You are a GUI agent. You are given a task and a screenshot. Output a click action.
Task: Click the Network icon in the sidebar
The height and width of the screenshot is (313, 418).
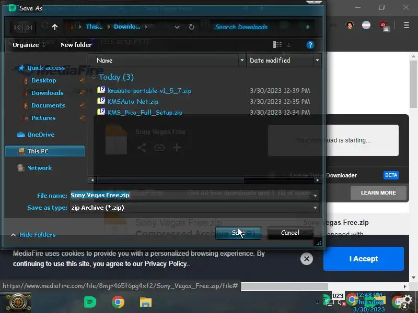coord(21,167)
